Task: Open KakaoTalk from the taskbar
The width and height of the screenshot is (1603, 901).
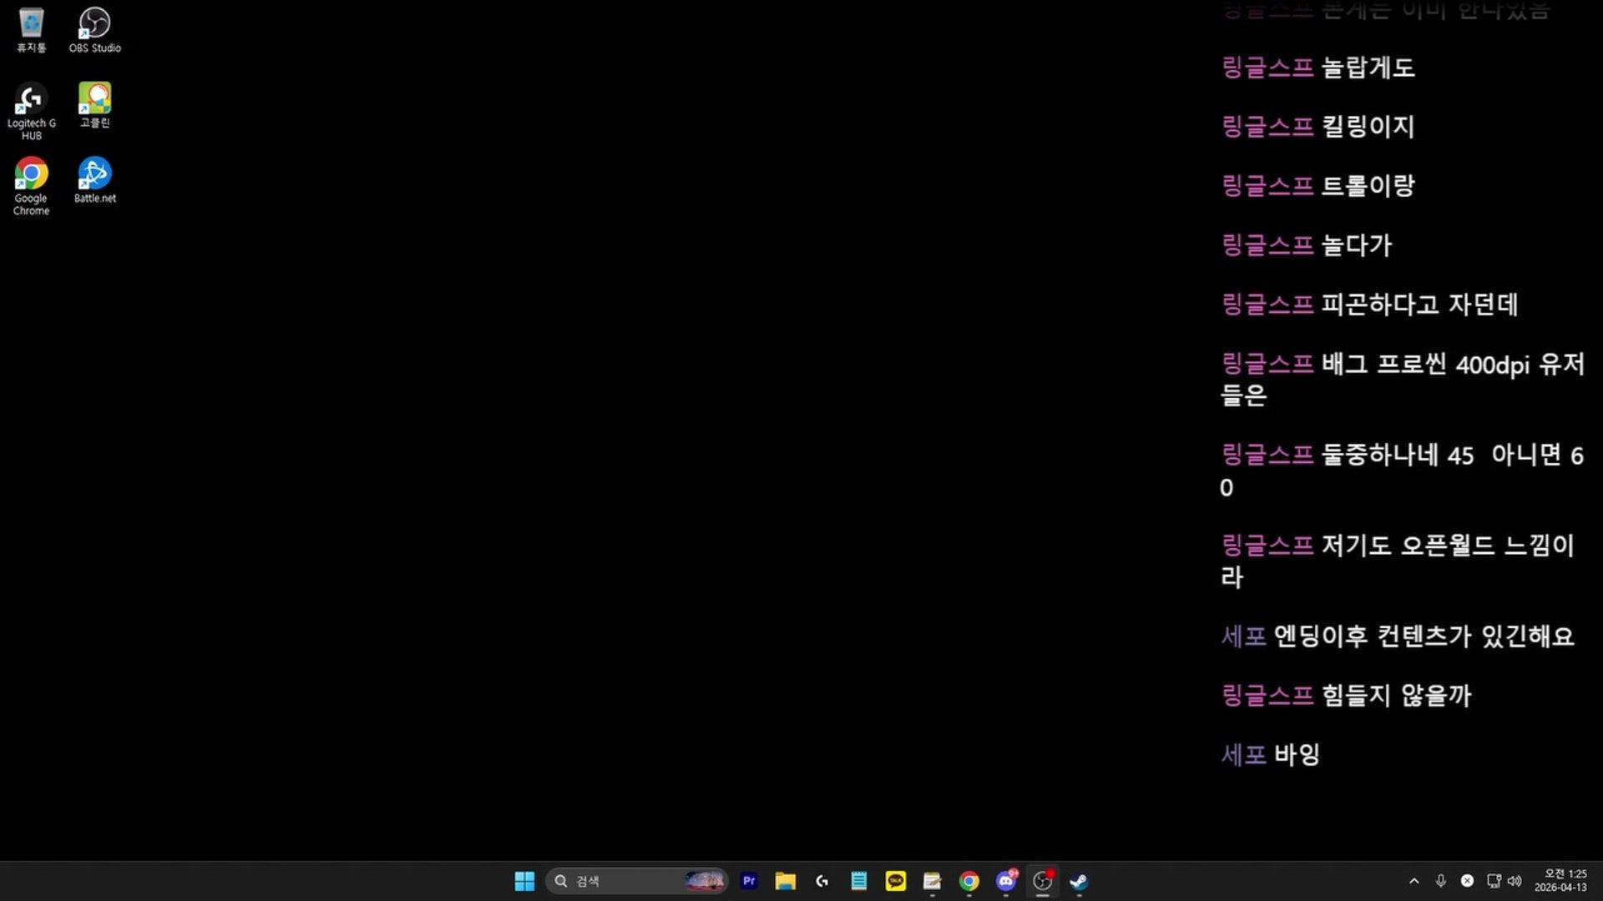Action: tap(896, 881)
